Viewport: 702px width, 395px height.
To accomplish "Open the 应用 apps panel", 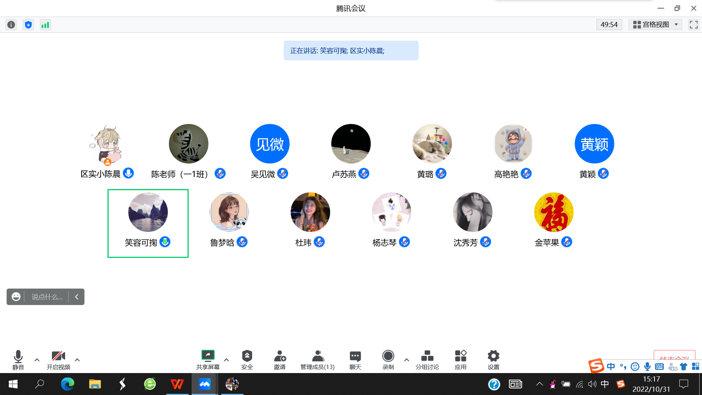I will tap(461, 360).
